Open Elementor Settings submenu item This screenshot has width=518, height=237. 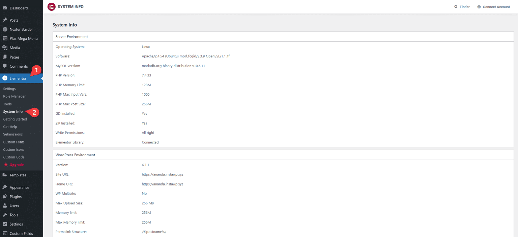(9, 89)
